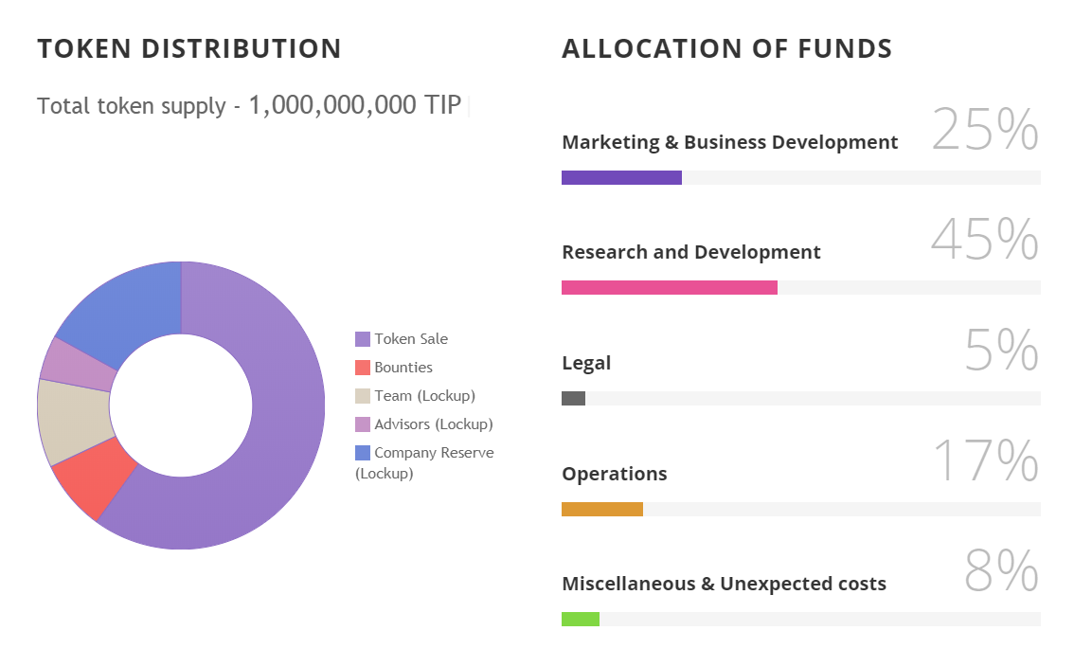
Task: Click the purple Marketing progress bar
Action: tap(621, 177)
